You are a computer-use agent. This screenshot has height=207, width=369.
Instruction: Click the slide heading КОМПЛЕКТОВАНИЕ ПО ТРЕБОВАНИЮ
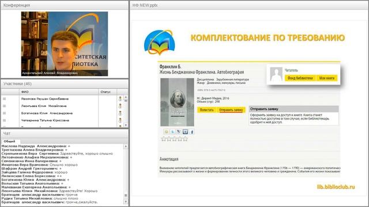click(x=268, y=38)
